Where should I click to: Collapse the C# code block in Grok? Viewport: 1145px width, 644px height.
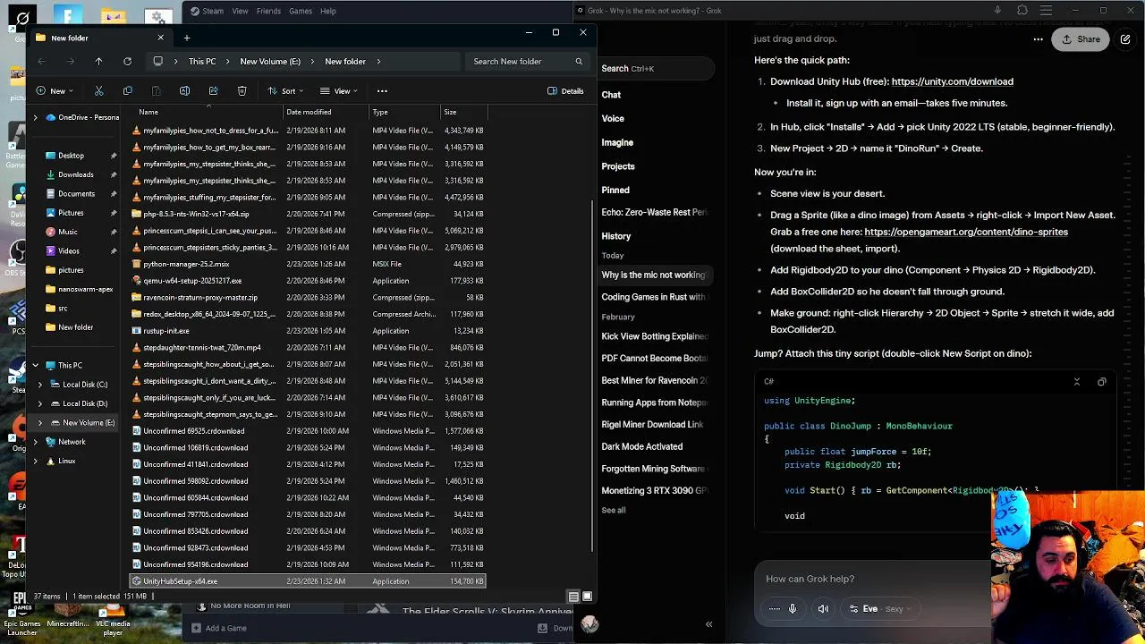tap(1077, 382)
